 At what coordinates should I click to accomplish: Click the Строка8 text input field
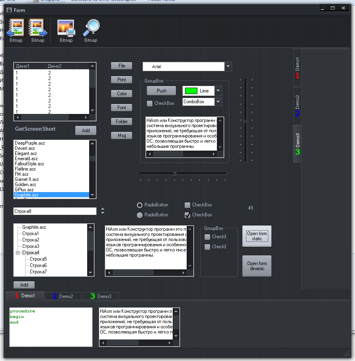[55, 211]
